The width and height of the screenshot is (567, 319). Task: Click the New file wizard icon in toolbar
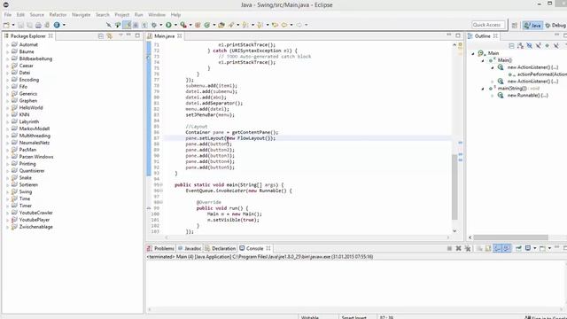tap(6, 25)
